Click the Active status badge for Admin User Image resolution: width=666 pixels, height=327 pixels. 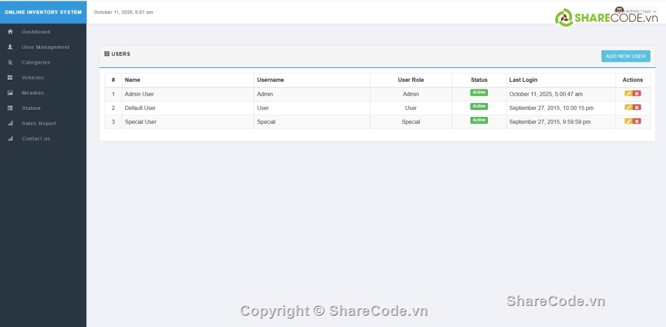point(479,92)
